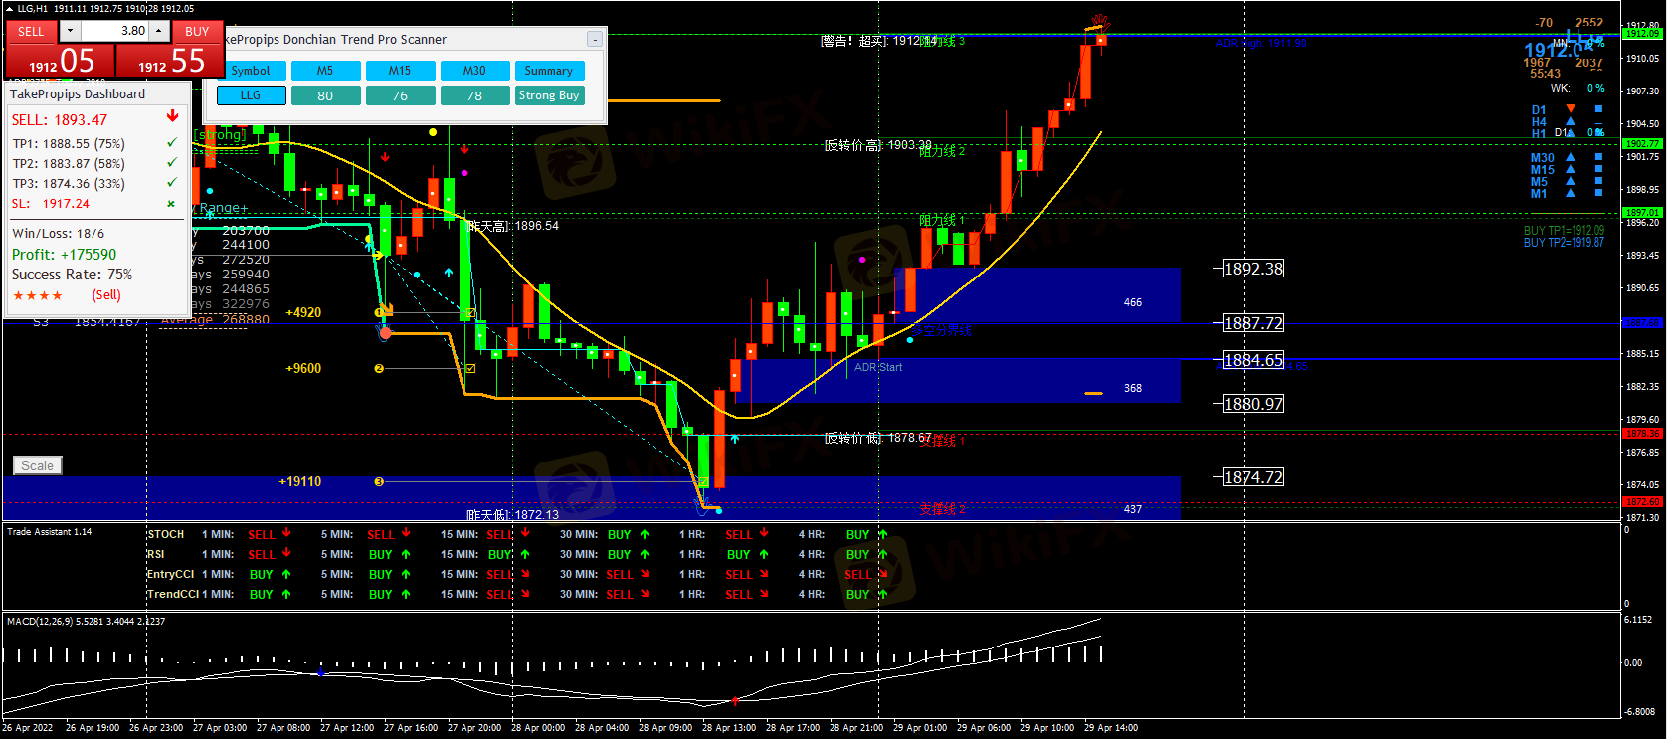Screen dimensions: 1668x739
Task: Select the Summary column header in scanner
Action: [x=548, y=71]
